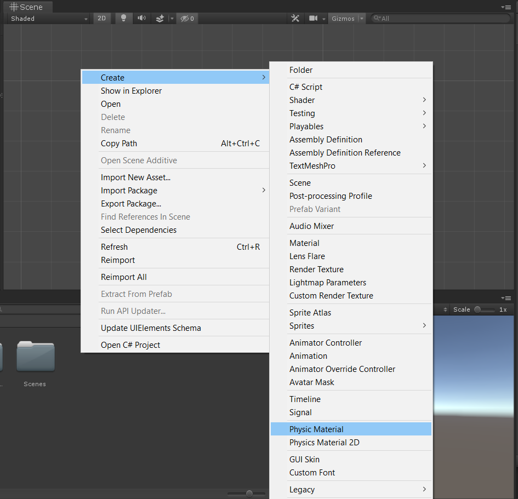Open the Scene panel options menu icon

[506, 7]
